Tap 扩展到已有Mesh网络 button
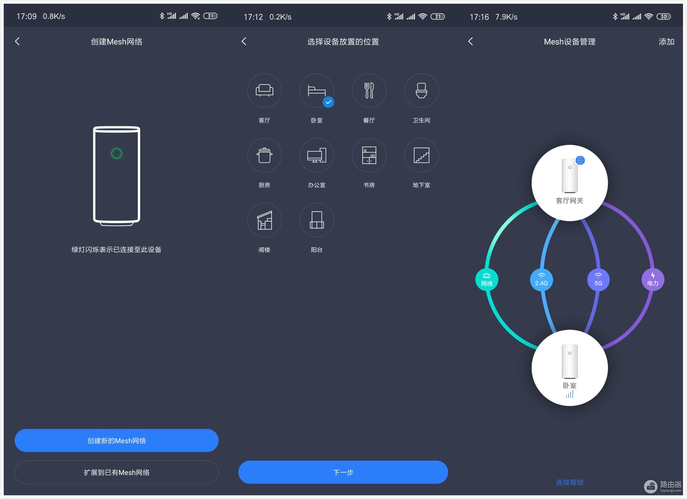Viewport: 687px width, 499px height. (117, 472)
